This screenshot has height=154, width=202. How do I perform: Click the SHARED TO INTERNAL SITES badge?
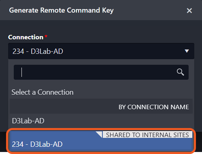pyautogui.click(x=147, y=135)
